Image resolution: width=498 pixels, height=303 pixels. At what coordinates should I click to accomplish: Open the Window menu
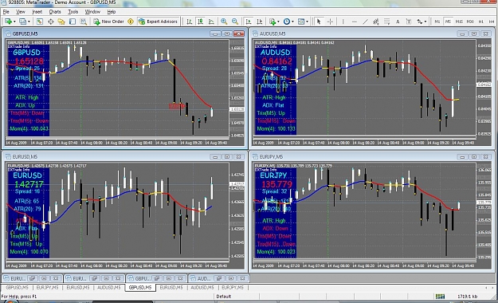(x=92, y=11)
